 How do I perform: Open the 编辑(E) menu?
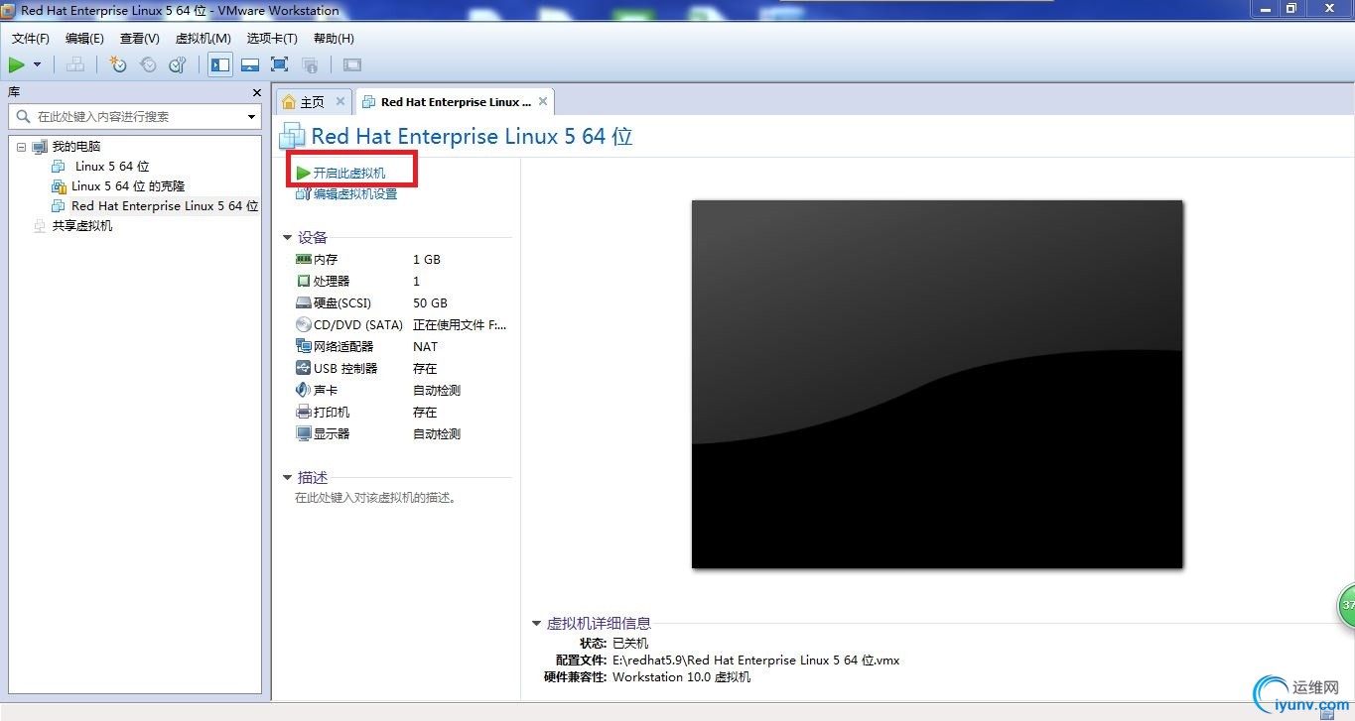tap(84, 39)
